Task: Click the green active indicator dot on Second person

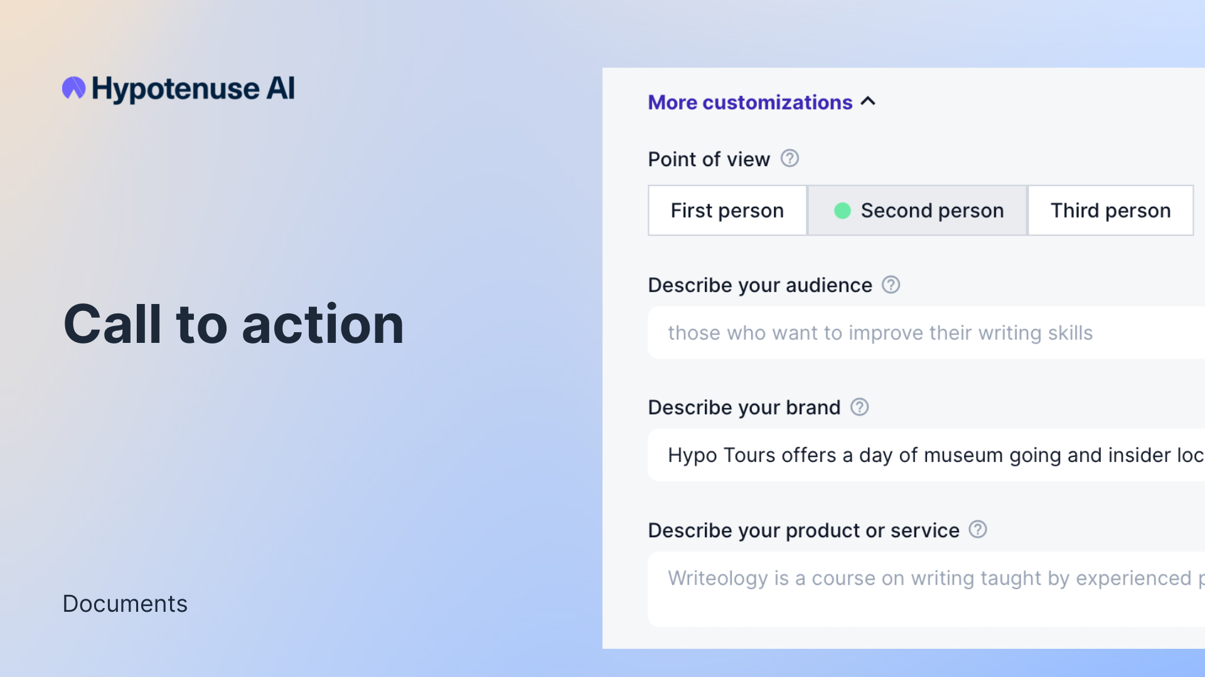Action: click(x=843, y=211)
